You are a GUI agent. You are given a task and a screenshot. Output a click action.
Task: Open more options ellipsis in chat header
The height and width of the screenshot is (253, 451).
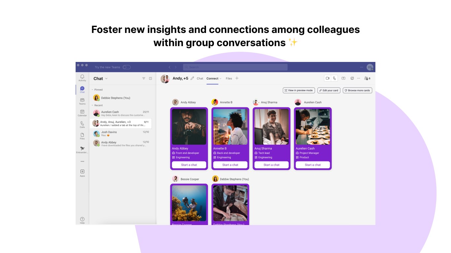(x=359, y=78)
